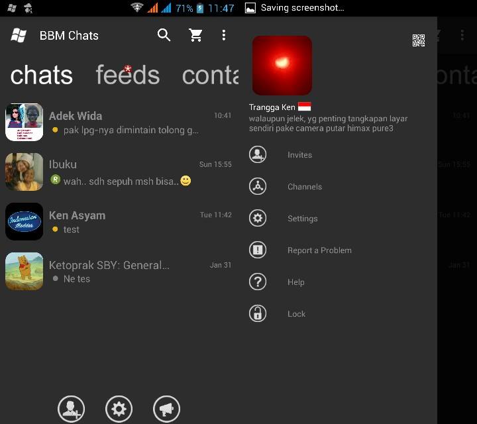Screen dimensions: 477x424
Task: Open the Channels menu entry
Action: (x=338, y=186)
